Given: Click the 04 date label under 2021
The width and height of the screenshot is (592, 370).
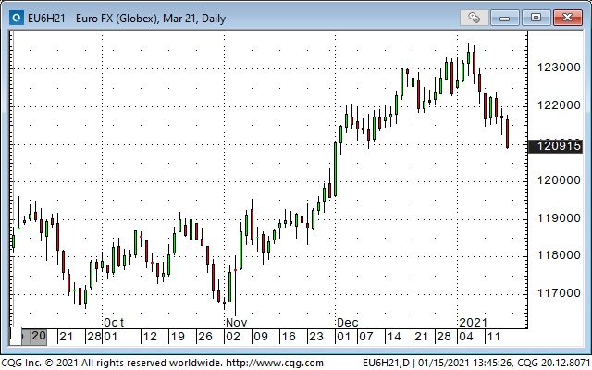Looking at the screenshot, I should click(465, 337).
